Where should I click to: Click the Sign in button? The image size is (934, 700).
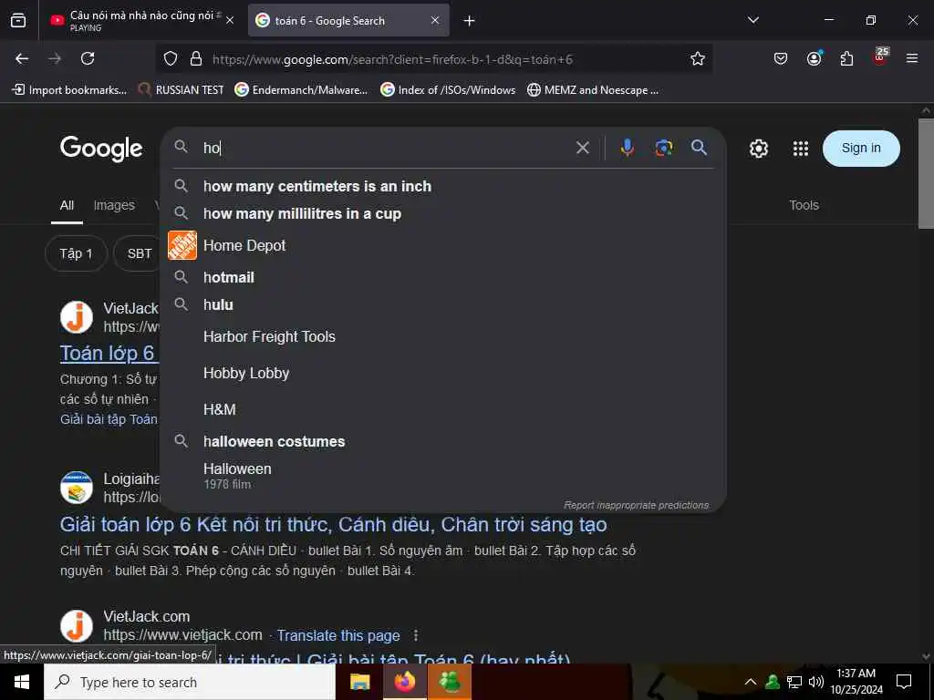point(861,149)
